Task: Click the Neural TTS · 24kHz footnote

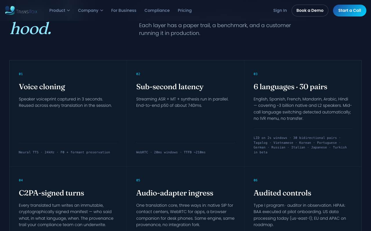Action: 64,152
